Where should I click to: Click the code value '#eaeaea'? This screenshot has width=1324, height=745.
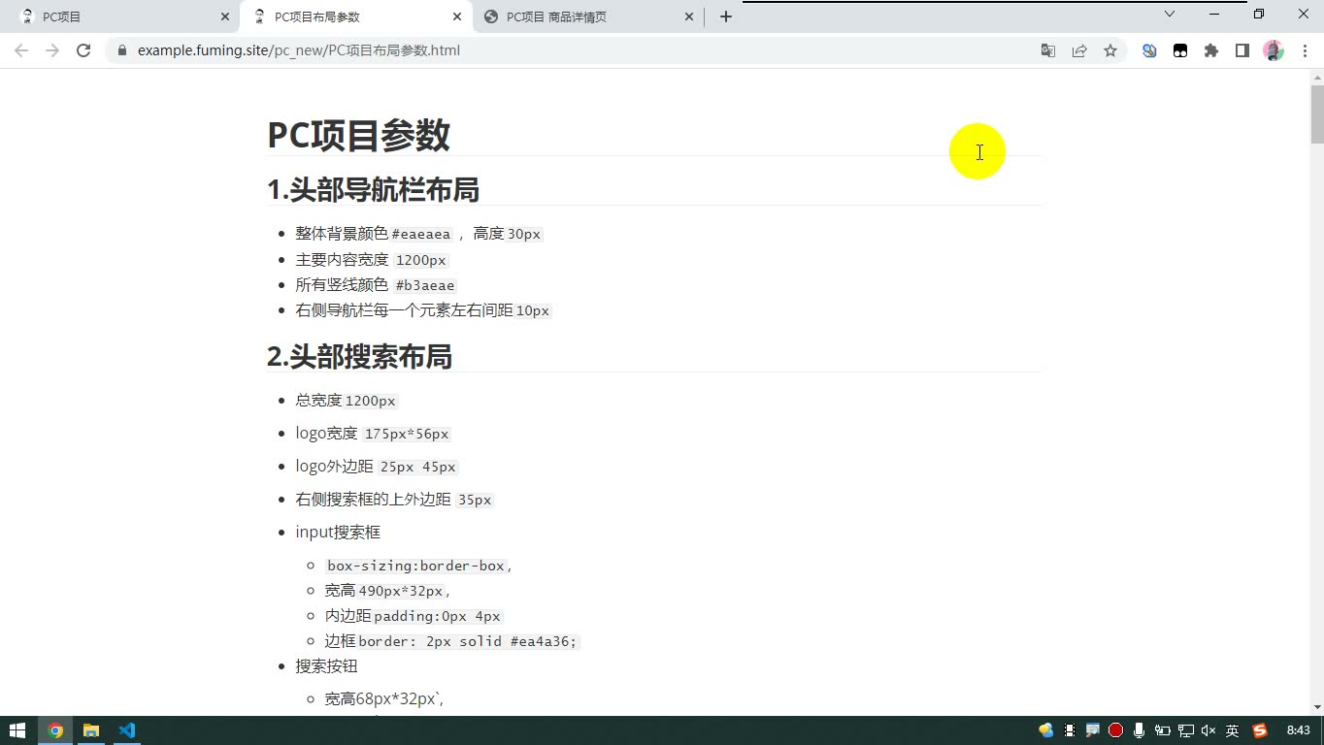pyautogui.click(x=421, y=234)
